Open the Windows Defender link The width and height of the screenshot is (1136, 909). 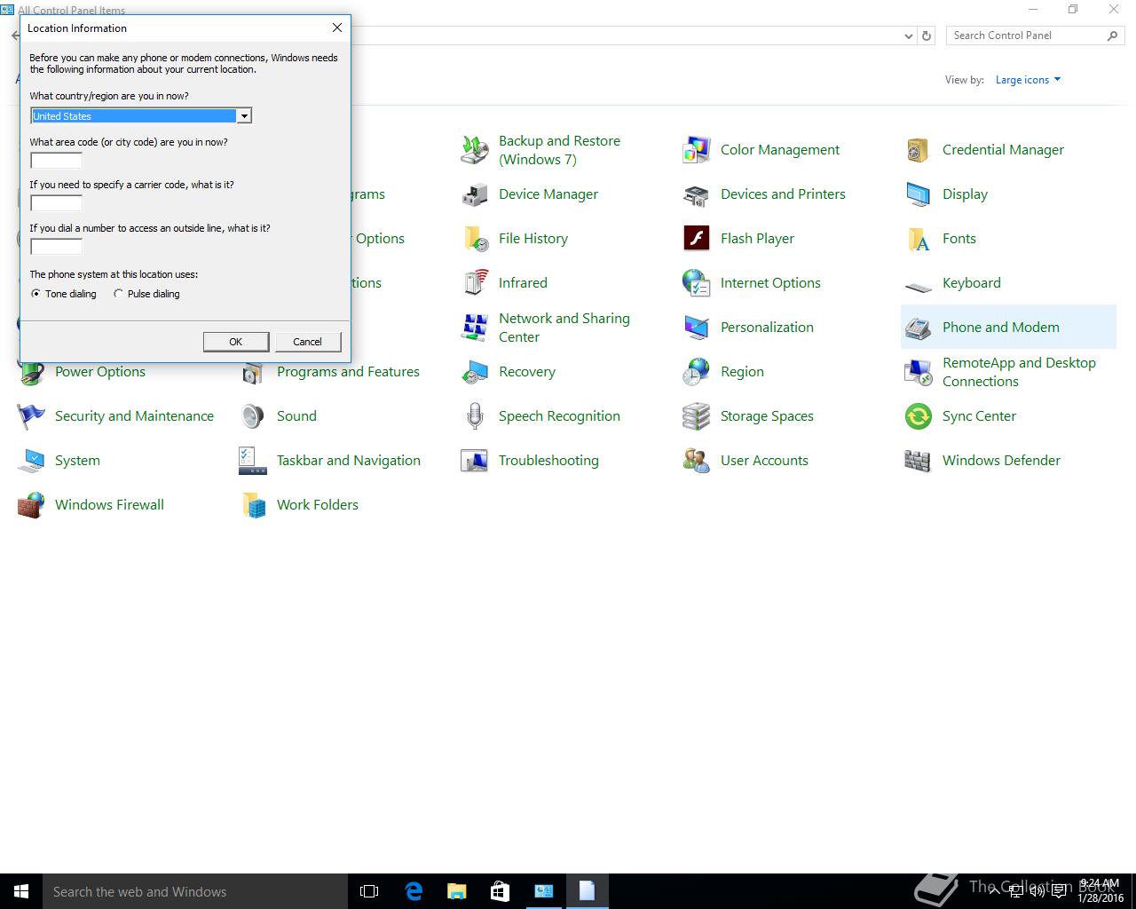1001,461
